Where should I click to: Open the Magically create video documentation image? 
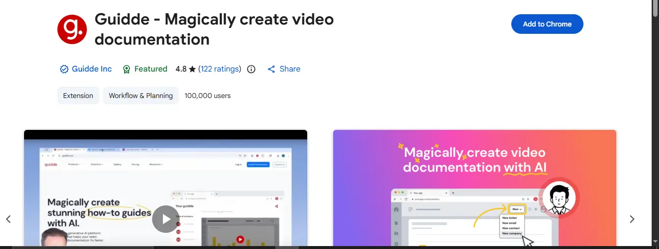pyautogui.click(x=474, y=188)
